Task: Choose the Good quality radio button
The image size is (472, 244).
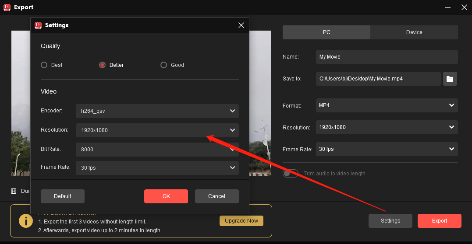Action: 163,65
